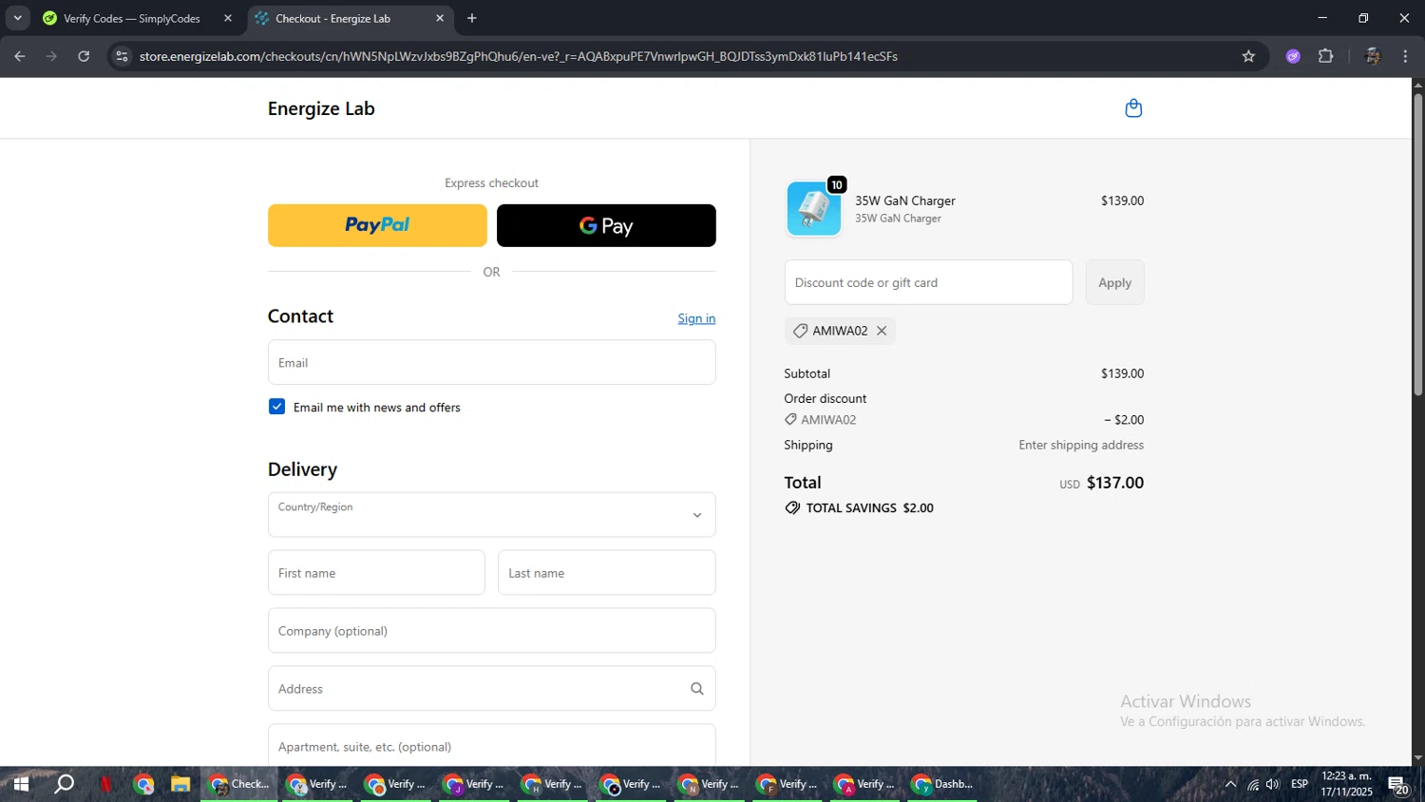The image size is (1425, 802).
Task: Click the Last name field
Action: point(607,573)
